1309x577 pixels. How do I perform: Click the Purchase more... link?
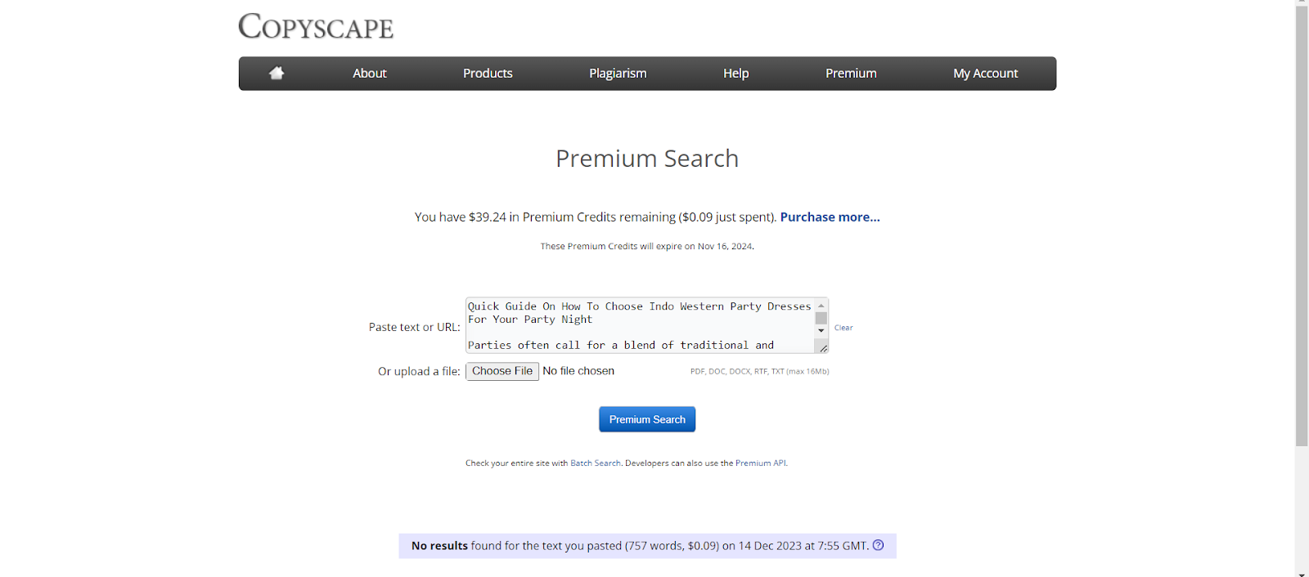830,217
